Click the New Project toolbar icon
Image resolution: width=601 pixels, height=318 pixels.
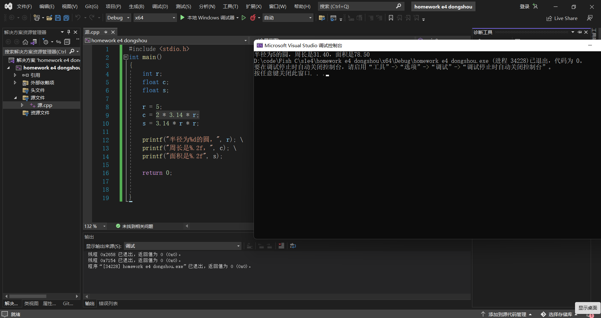click(37, 18)
